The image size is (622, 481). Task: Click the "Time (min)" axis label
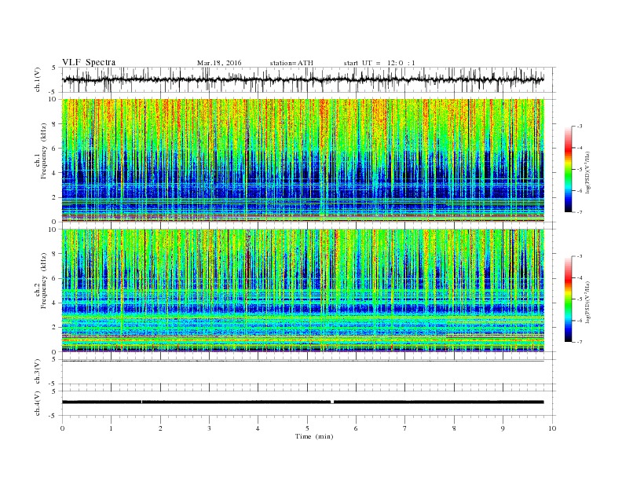click(x=314, y=436)
